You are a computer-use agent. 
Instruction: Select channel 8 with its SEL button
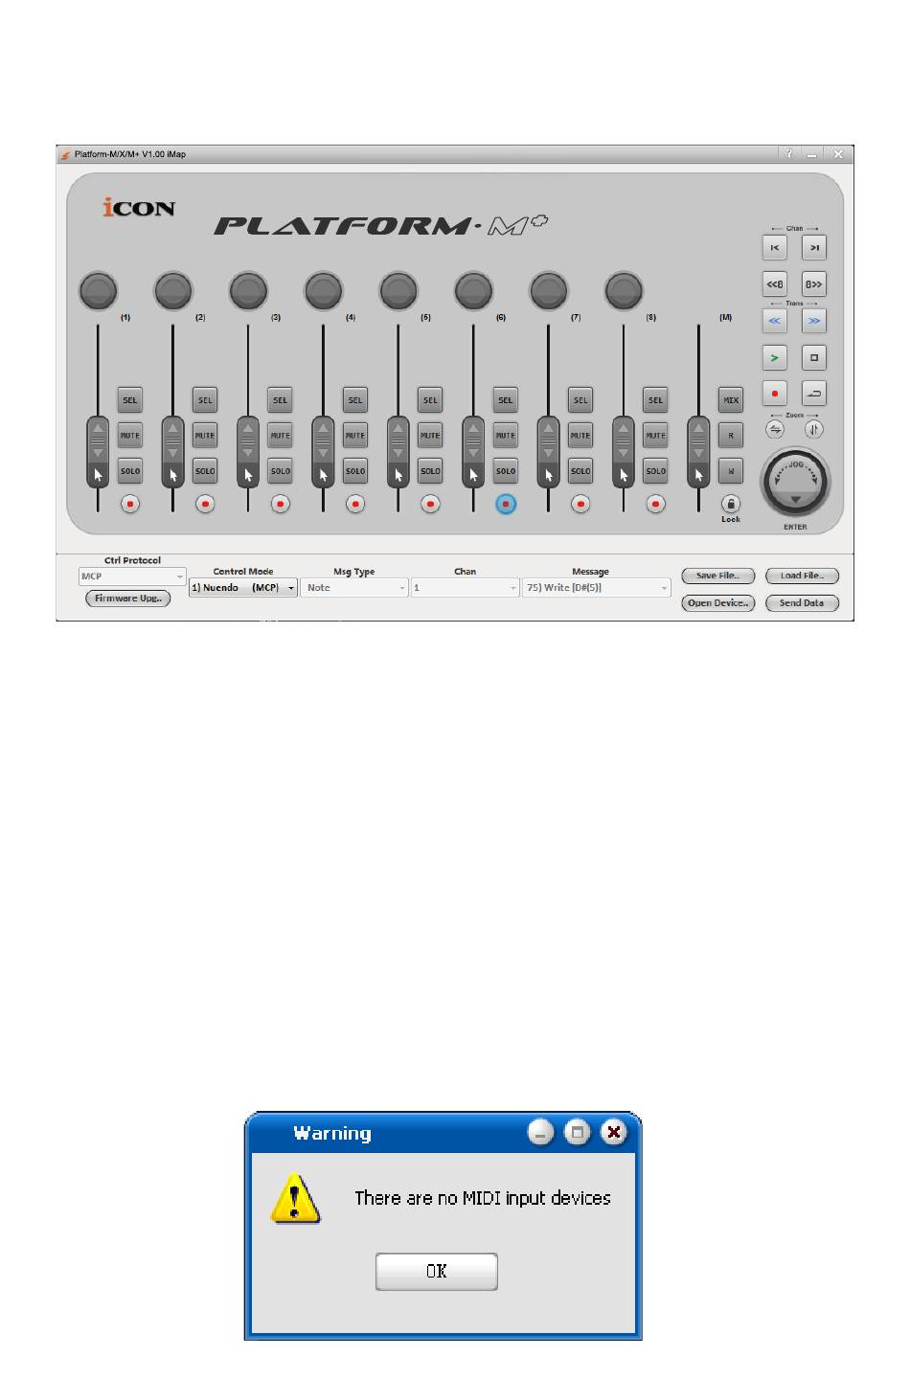click(656, 400)
